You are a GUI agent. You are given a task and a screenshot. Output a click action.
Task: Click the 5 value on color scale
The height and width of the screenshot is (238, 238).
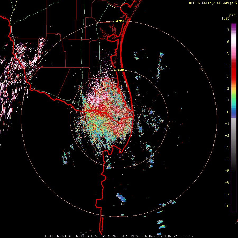(x=228, y=53)
